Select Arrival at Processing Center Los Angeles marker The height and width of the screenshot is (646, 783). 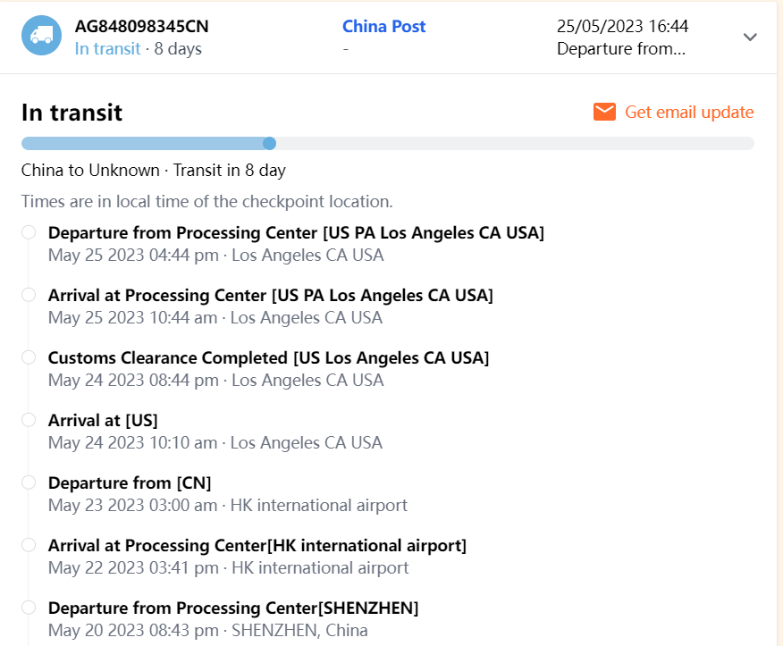click(x=29, y=295)
